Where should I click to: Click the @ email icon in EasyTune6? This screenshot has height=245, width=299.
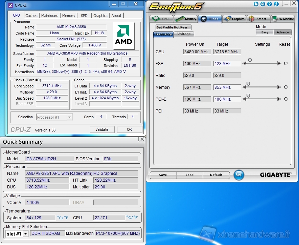click(x=262, y=4)
